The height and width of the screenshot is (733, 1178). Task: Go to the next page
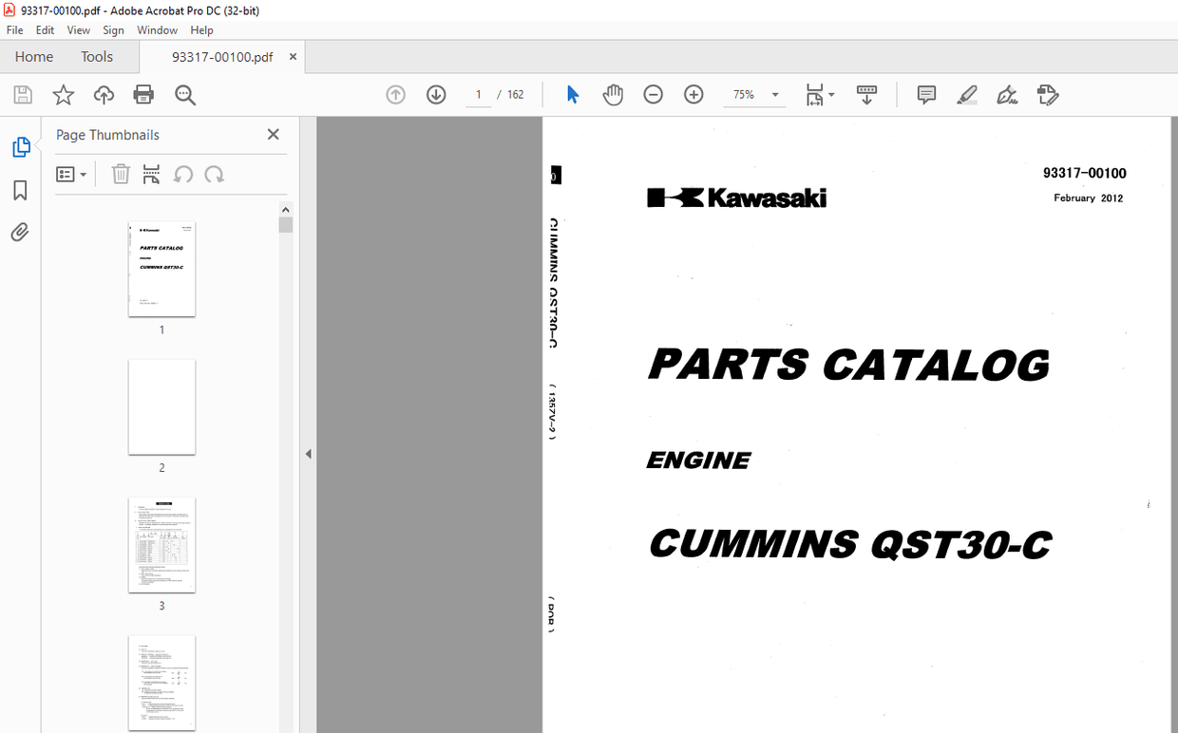point(436,94)
